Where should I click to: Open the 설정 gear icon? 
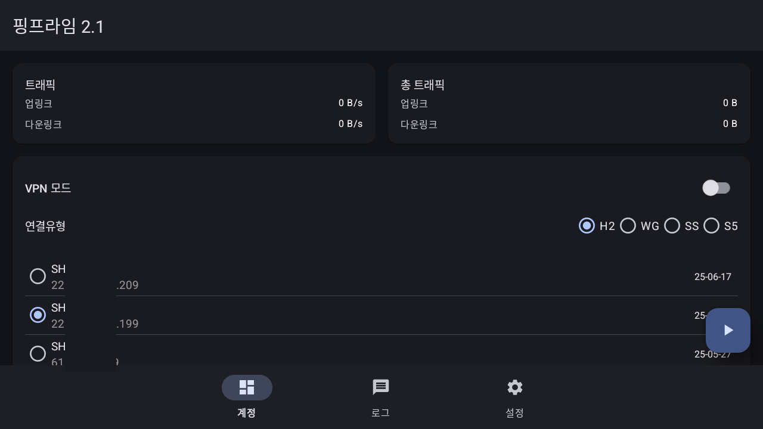pyautogui.click(x=514, y=387)
